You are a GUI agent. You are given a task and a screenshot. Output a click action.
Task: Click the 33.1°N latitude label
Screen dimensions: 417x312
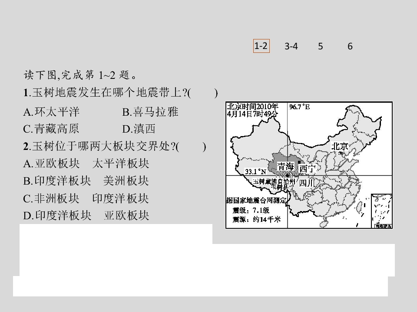pyautogui.click(x=255, y=172)
